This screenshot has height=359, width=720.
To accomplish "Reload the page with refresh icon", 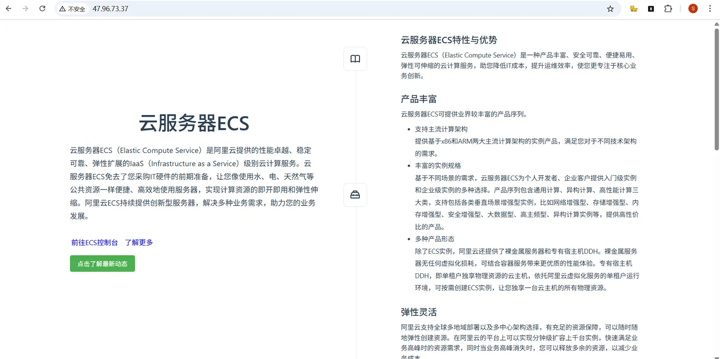I will (43, 9).
